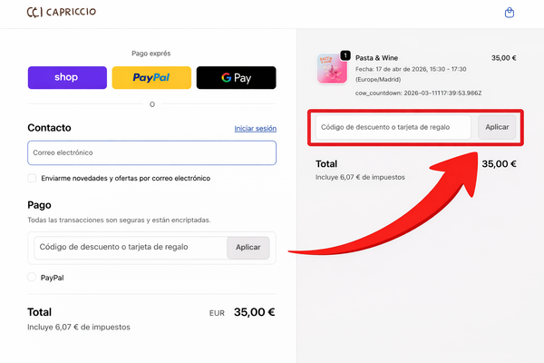
Task: Click the 35,00 € total in the order summary
Action: pos(499,163)
